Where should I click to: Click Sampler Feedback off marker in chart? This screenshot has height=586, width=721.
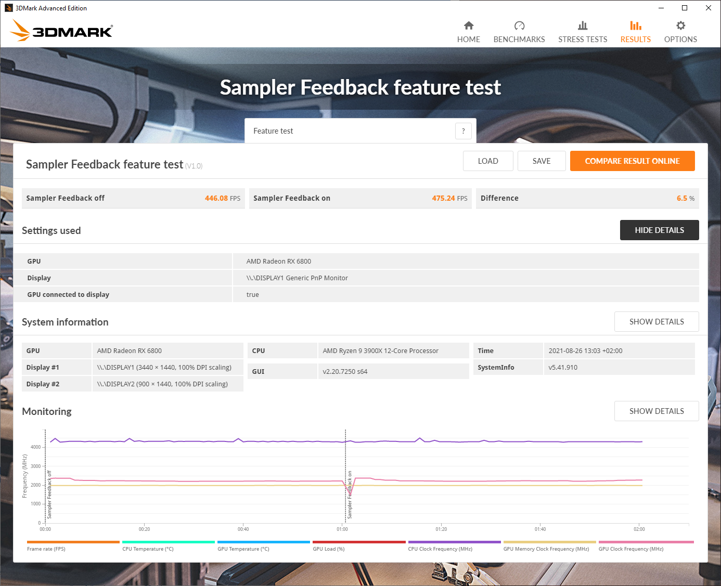49,494
